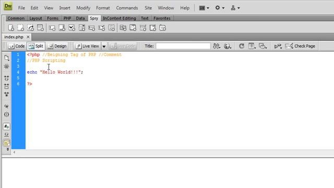Switch to Split view
The image size is (334, 188).
(x=36, y=46)
